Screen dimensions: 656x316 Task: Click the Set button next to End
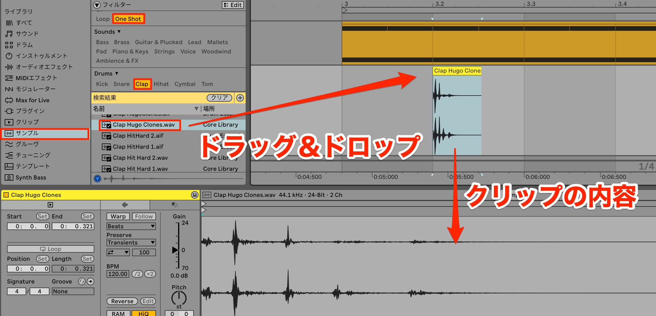point(87,216)
